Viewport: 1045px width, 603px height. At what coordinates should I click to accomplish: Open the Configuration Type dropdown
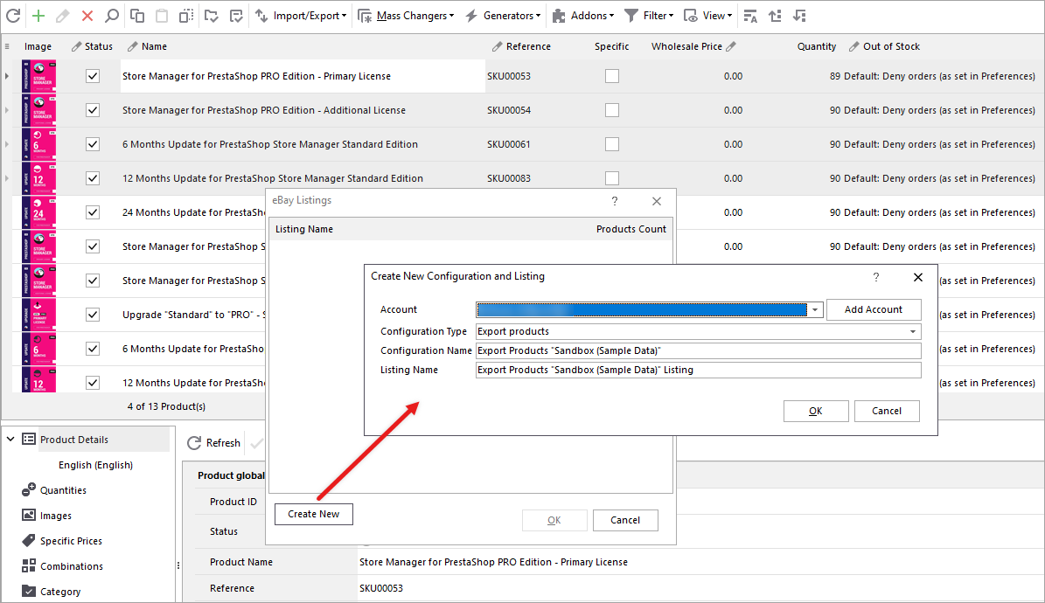coord(912,332)
